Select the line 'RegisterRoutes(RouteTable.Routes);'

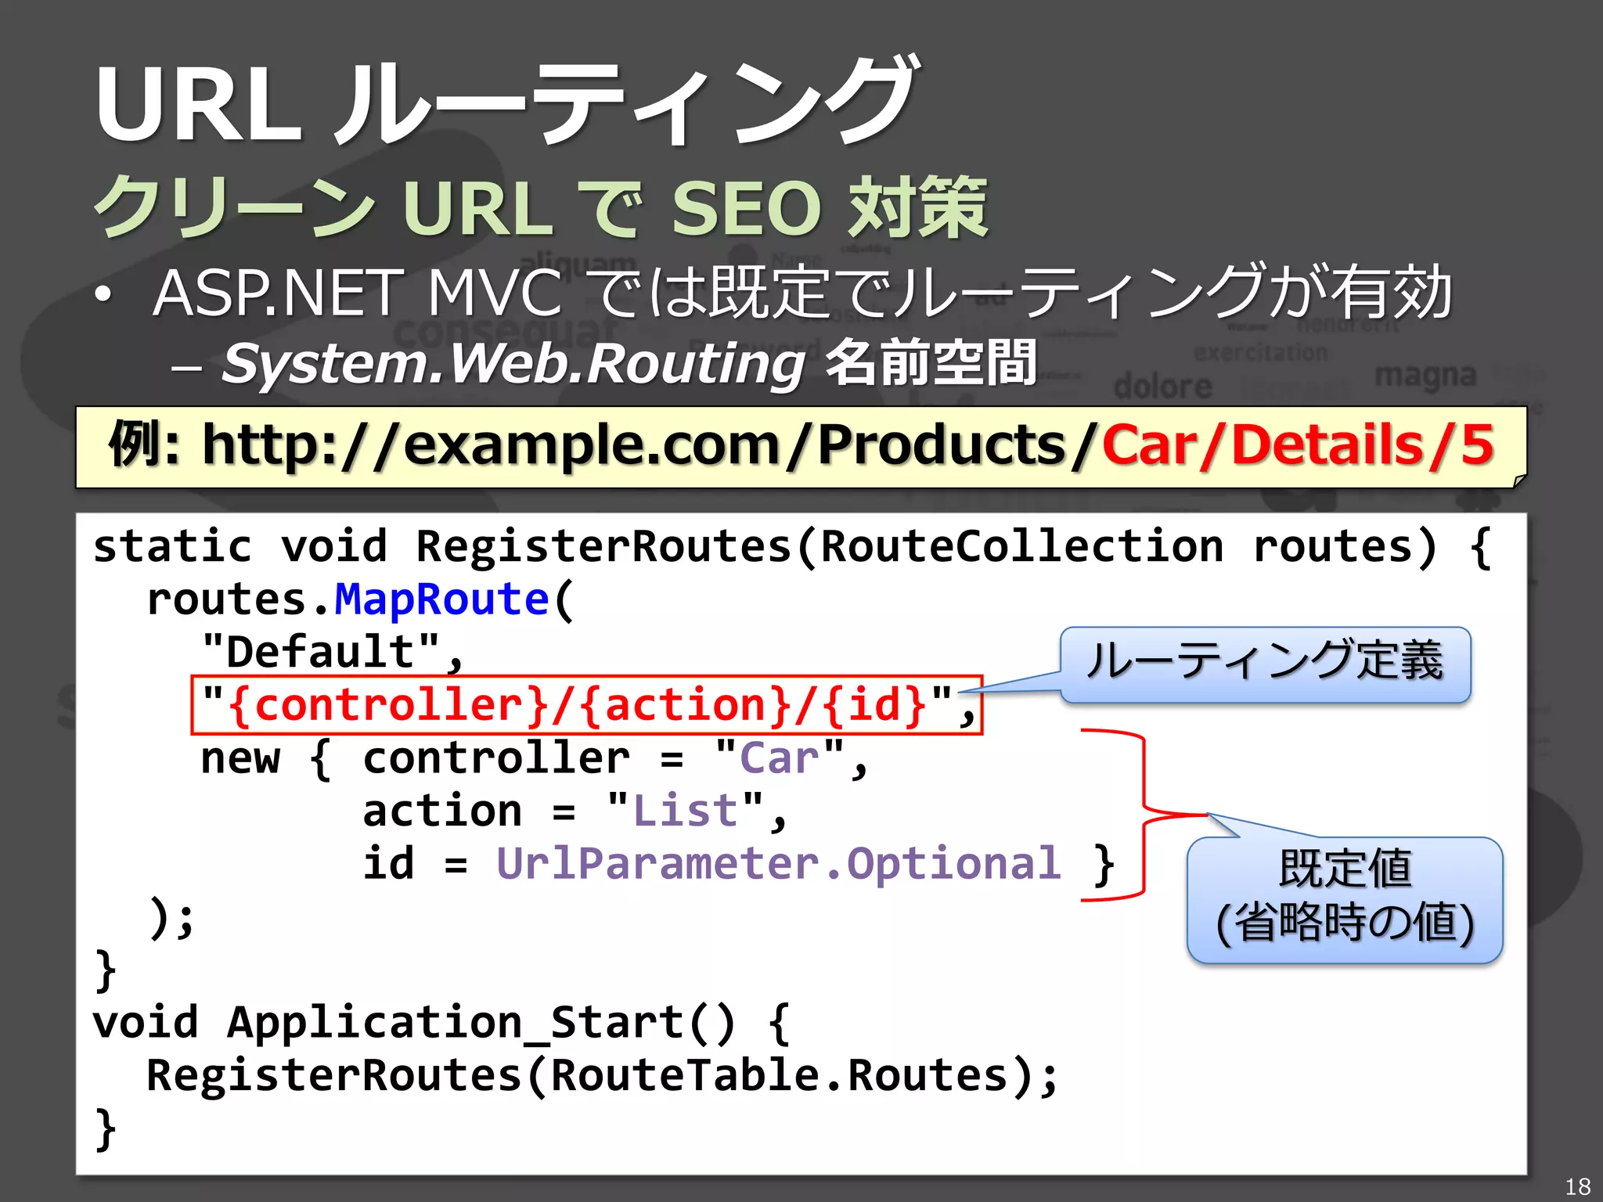[603, 1076]
